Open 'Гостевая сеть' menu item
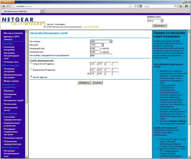 pyautogui.click(x=11, y=62)
